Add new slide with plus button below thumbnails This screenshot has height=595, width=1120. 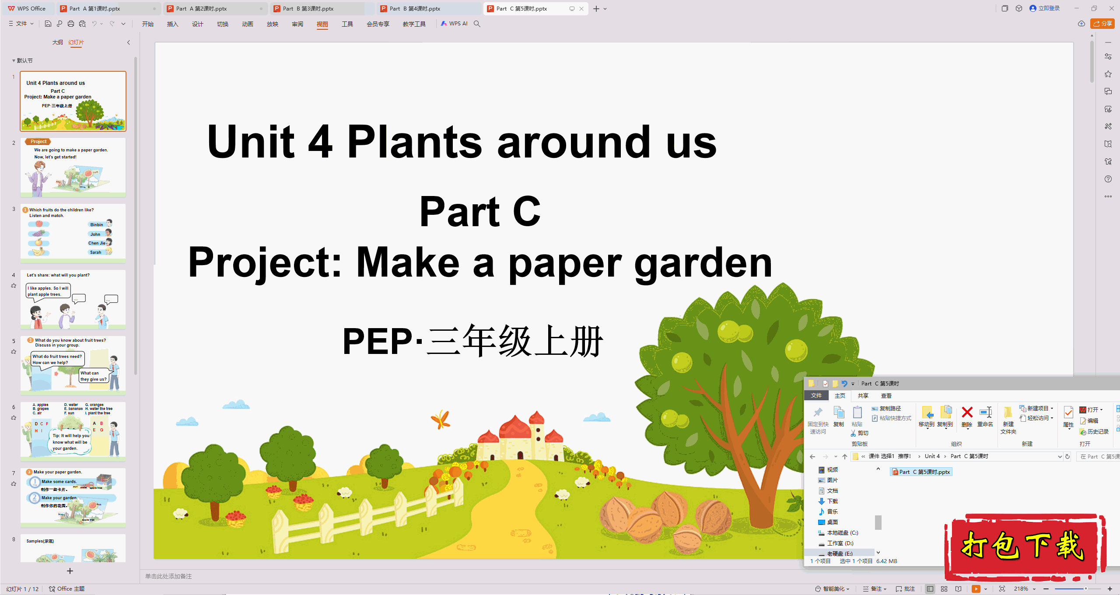70,571
